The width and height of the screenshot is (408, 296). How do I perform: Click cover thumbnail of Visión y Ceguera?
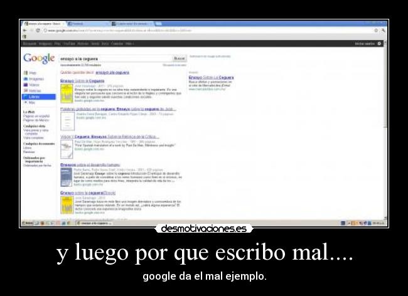pyautogui.click(x=67, y=149)
